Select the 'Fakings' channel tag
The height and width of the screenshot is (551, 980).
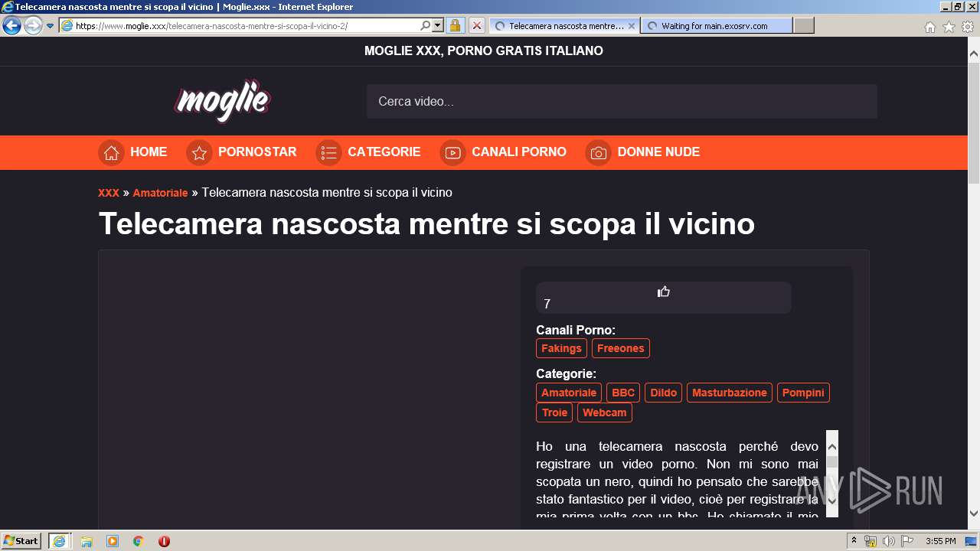click(x=561, y=348)
